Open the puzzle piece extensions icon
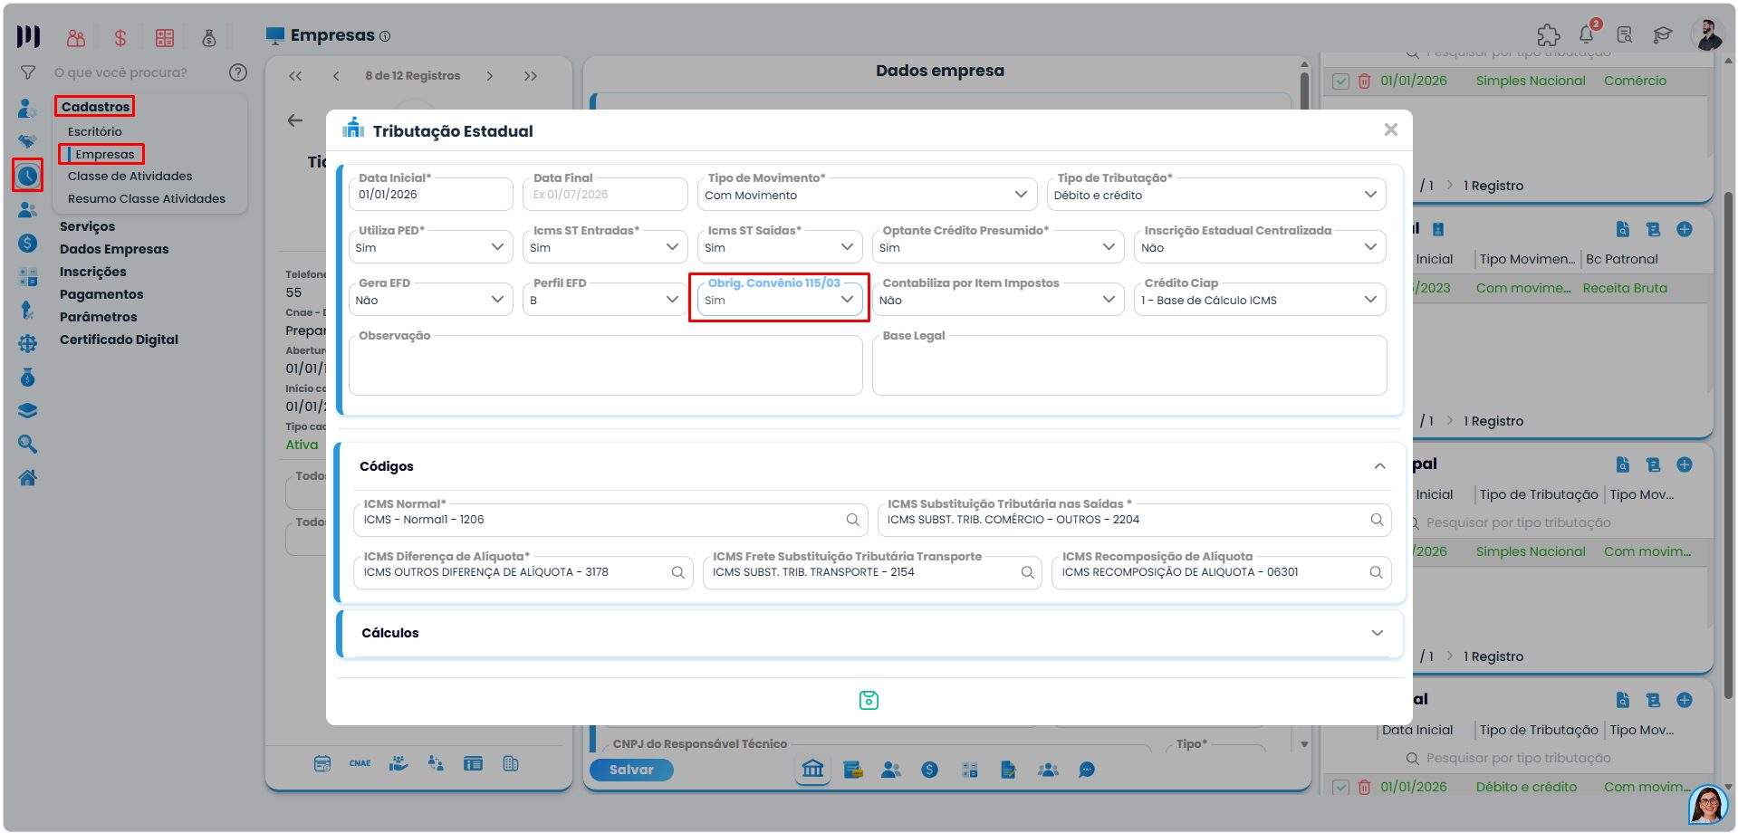 pyautogui.click(x=1549, y=35)
